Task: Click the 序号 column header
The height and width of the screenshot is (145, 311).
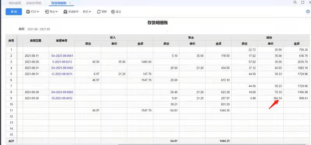Action: (x=11, y=40)
